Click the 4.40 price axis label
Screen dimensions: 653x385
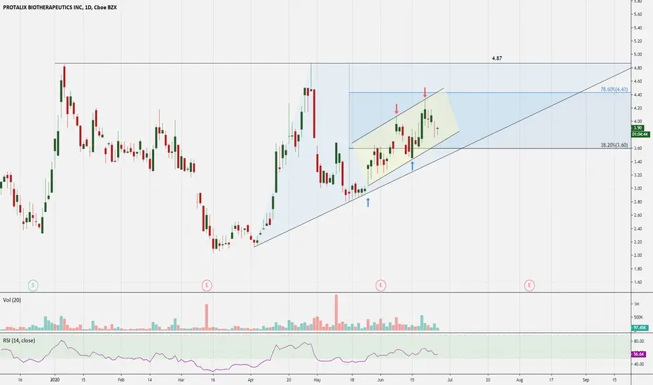(637, 95)
